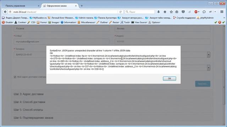Expand Шаг 5: Способ оплаты
The image size is (227, 127).
pyautogui.click(x=112, y=110)
